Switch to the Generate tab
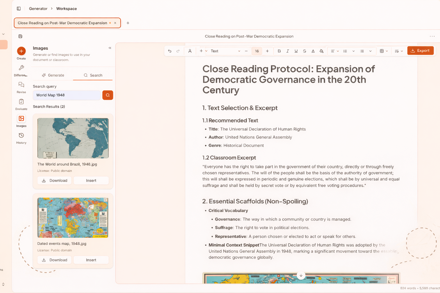This screenshot has width=440, height=293. (x=53, y=75)
